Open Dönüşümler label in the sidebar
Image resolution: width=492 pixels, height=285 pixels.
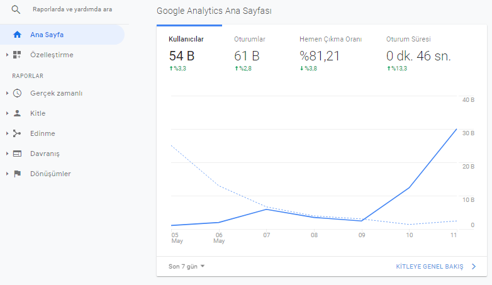click(50, 174)
